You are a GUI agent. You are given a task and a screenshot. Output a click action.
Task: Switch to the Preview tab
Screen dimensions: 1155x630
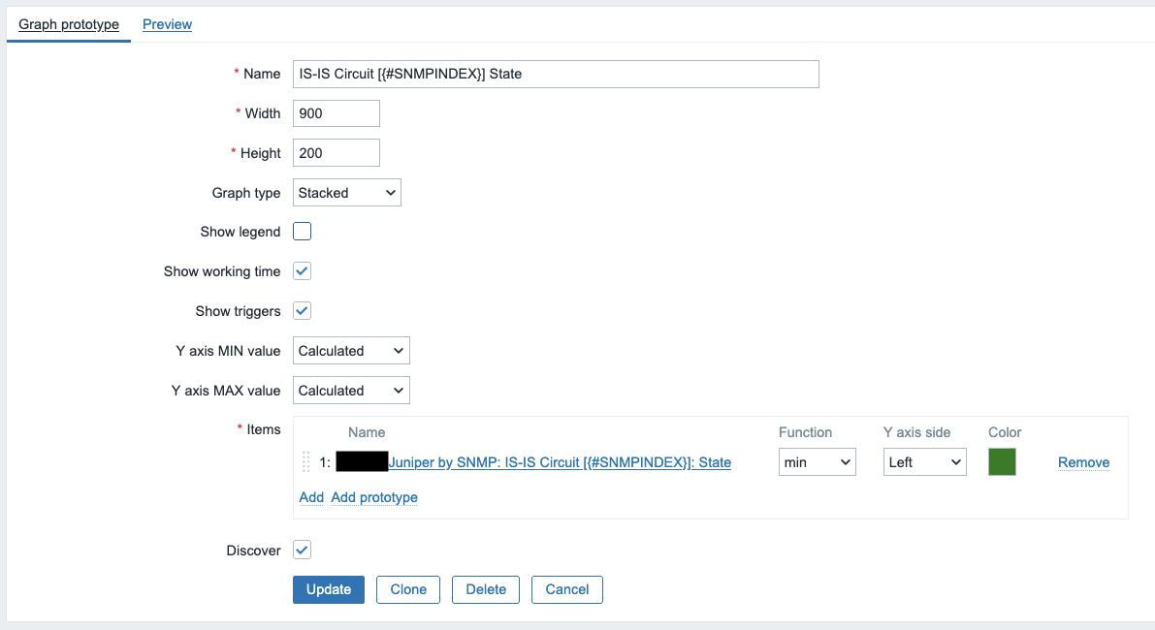[167, 24]
